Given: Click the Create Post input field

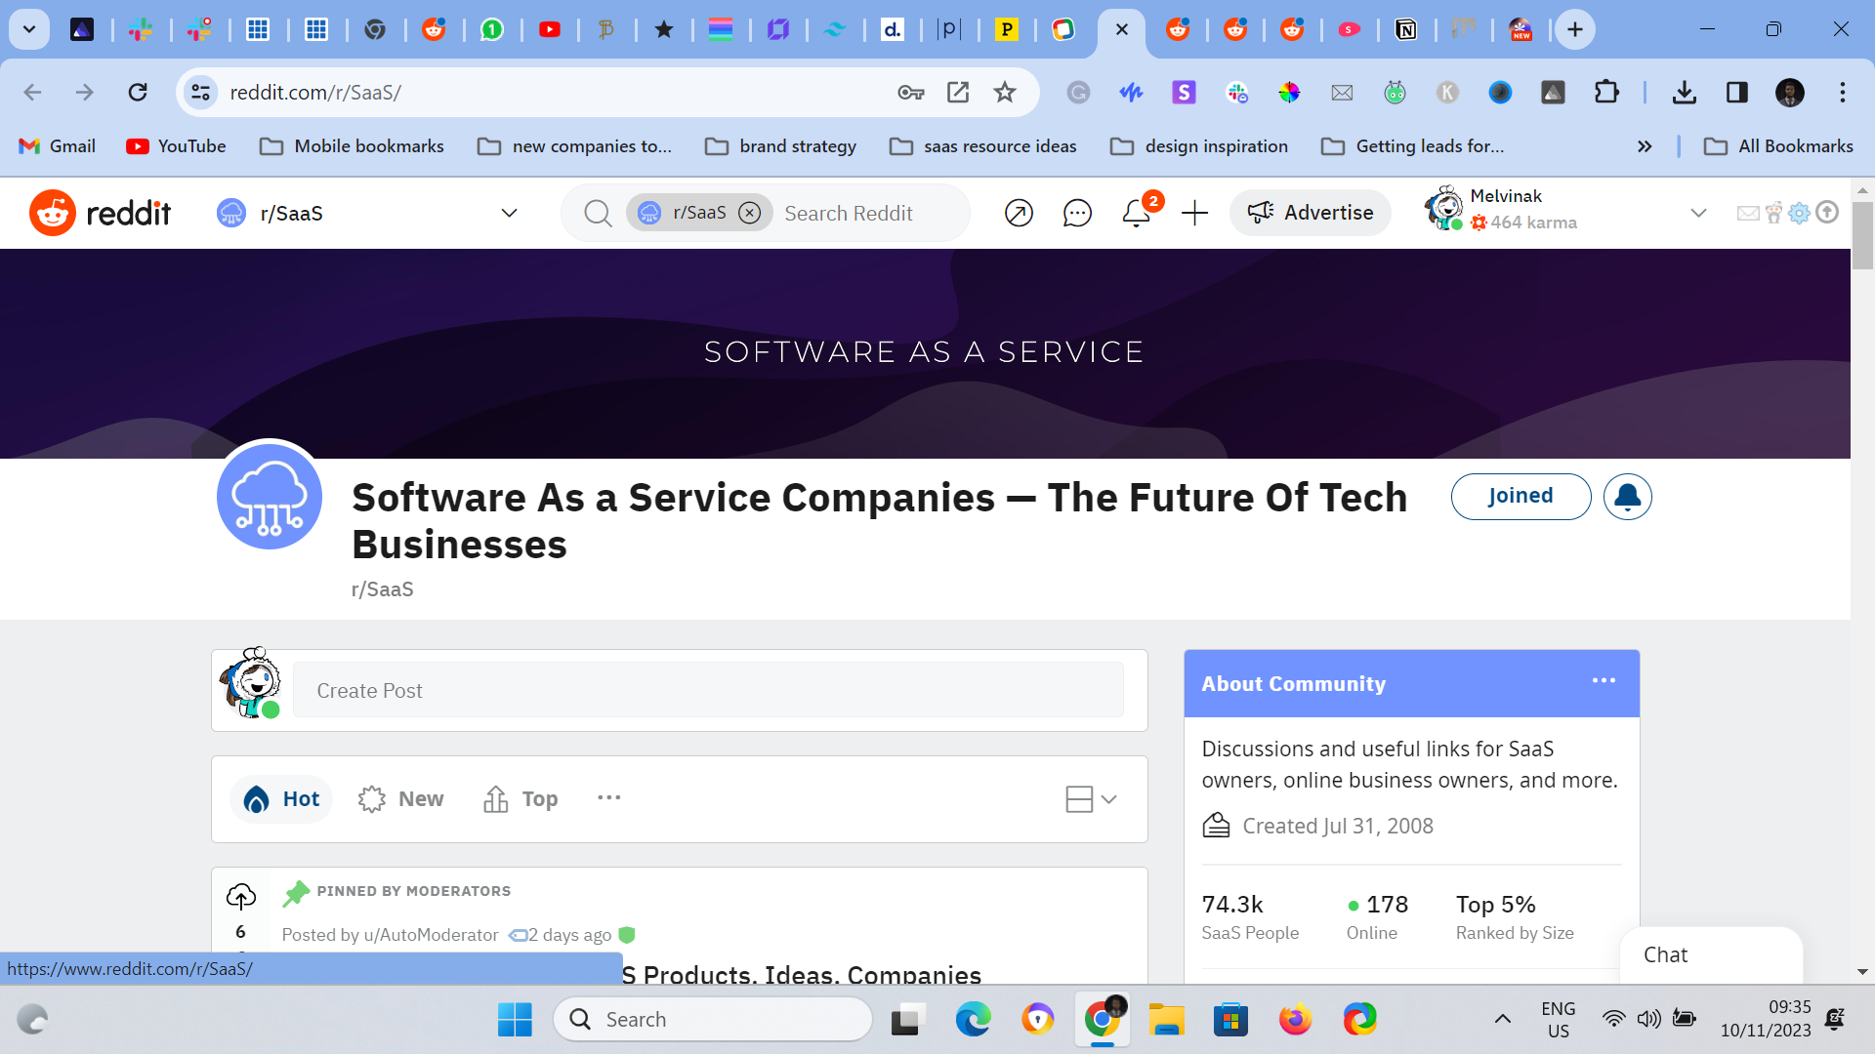Looking at the screenshot, I should coord(708,691).
